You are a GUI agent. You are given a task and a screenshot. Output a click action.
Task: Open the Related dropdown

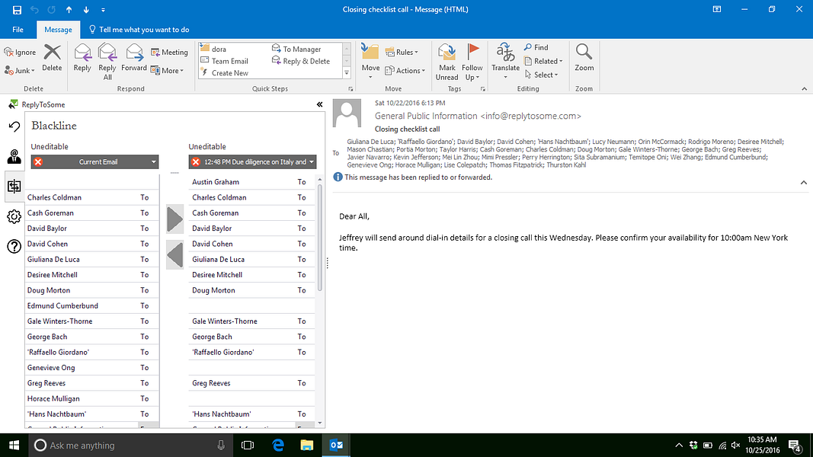coord(543,61)
